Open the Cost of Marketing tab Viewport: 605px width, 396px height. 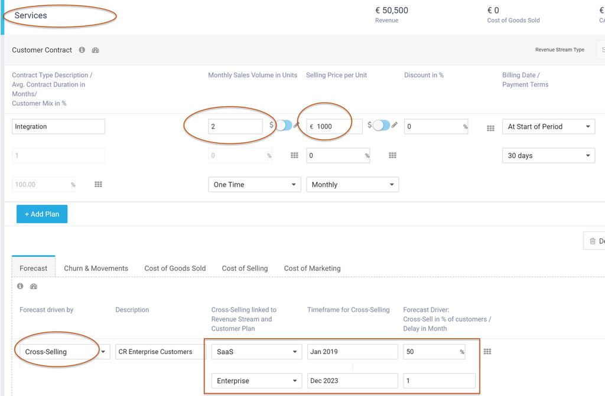tap(311, 268)
